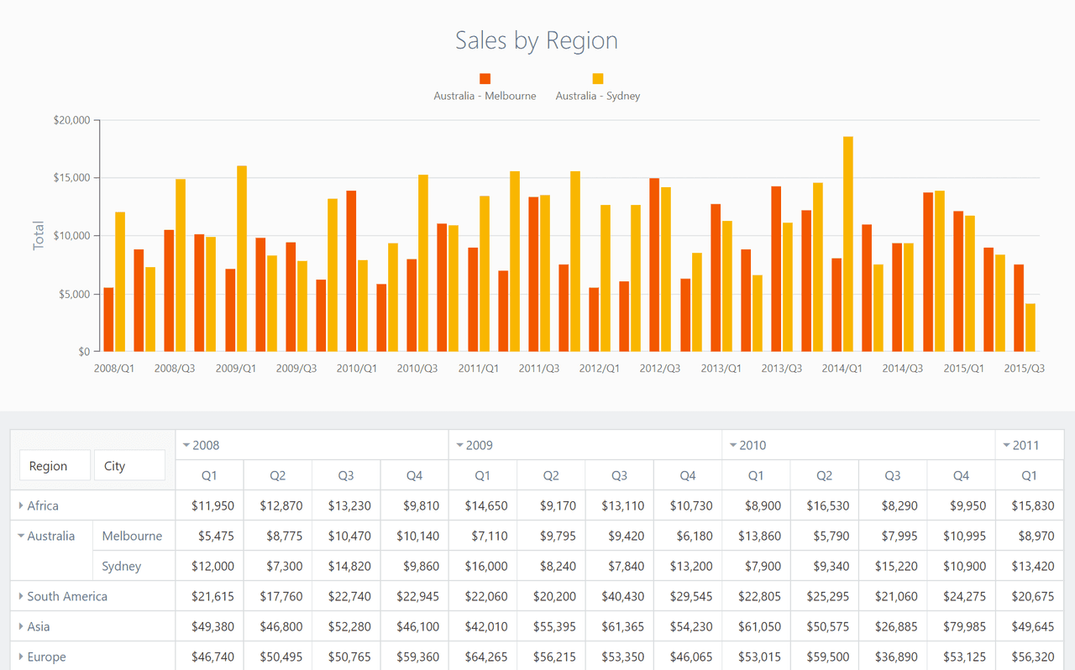Image resolution: width=1075 pixels, height=670 pixels.
Task: Collapse the Australia region row
Action: 21,536
